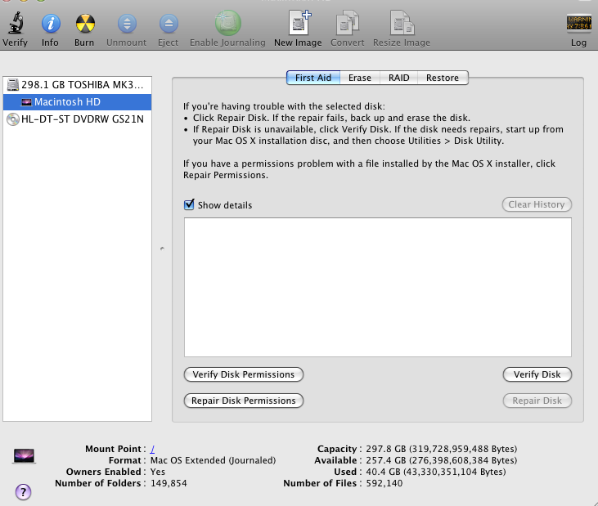Click the sidebar splitter handle dot
Image resolution: width=598 pixels, height=506 pixels.
pos(162,249)
